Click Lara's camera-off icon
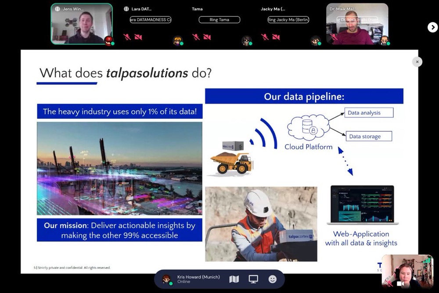Screen dimensions: 439x293 click(138, 37)
